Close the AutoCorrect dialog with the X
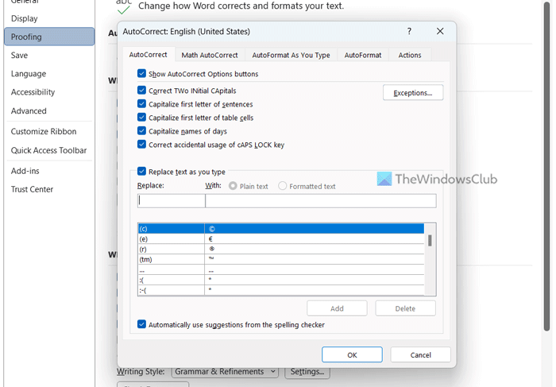 [440, 31]
